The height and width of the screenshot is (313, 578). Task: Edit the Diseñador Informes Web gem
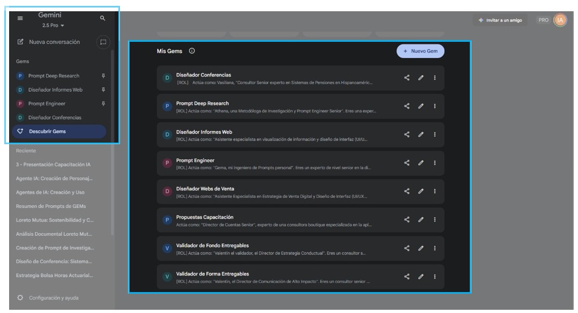click(421, 135)
